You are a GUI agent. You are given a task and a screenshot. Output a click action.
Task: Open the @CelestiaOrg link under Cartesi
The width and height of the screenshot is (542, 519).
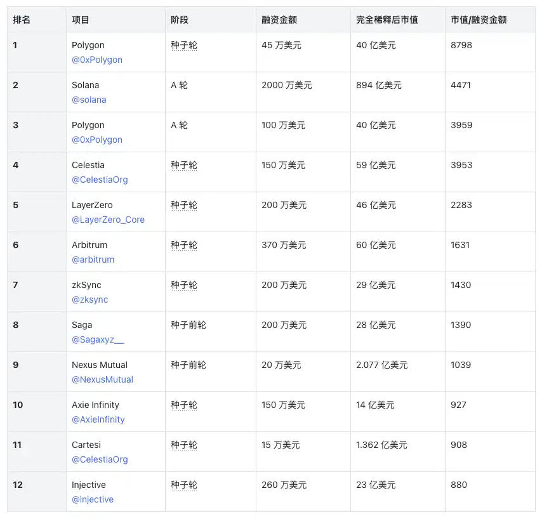pyautogui.click(x=100, y=459)
